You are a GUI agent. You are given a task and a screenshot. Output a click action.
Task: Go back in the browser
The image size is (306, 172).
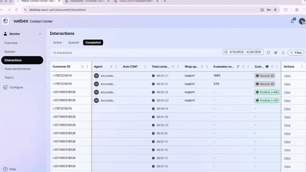point(2,10)
